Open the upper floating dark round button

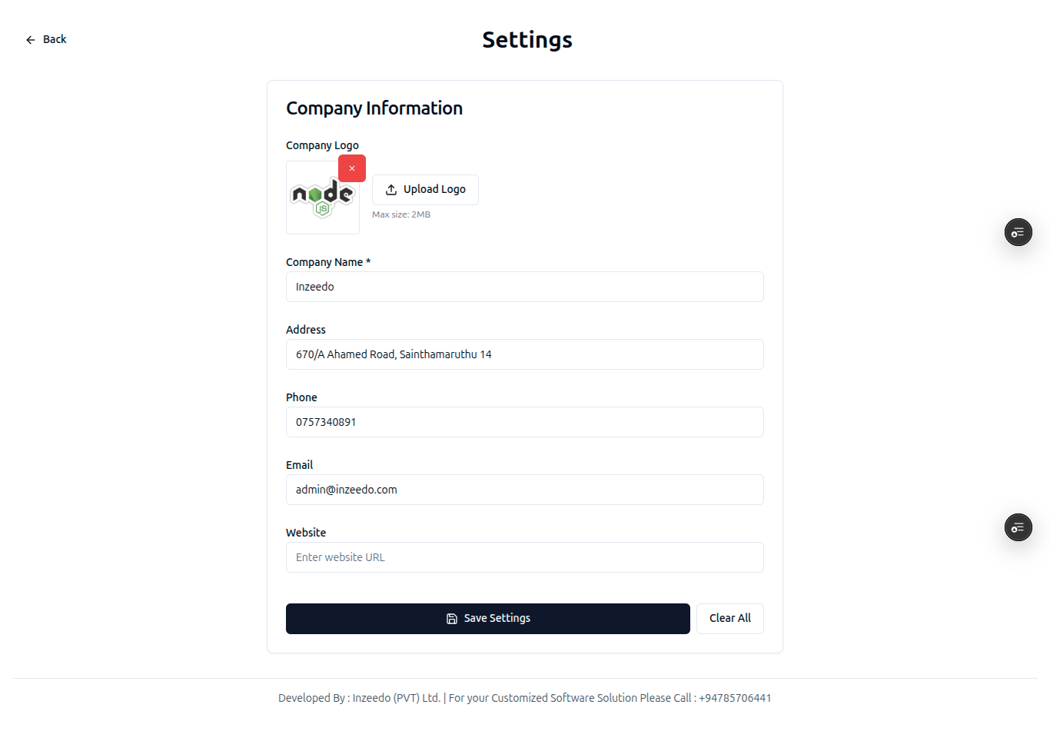coord(1018,232)
